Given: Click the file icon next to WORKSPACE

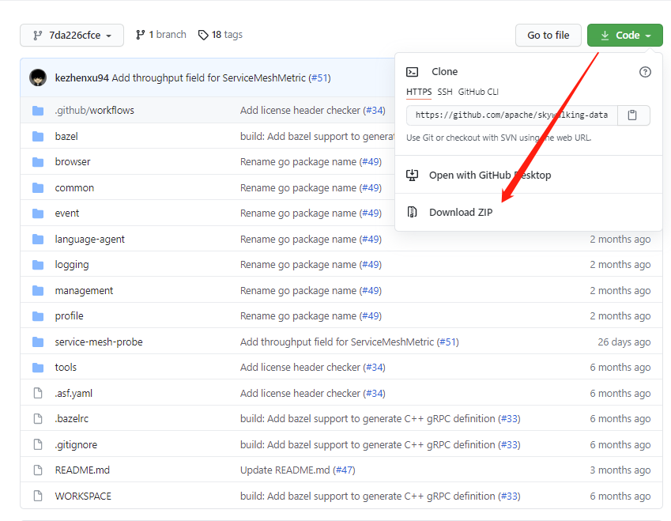Looking at the screenshot, I should tap(38, 496).
